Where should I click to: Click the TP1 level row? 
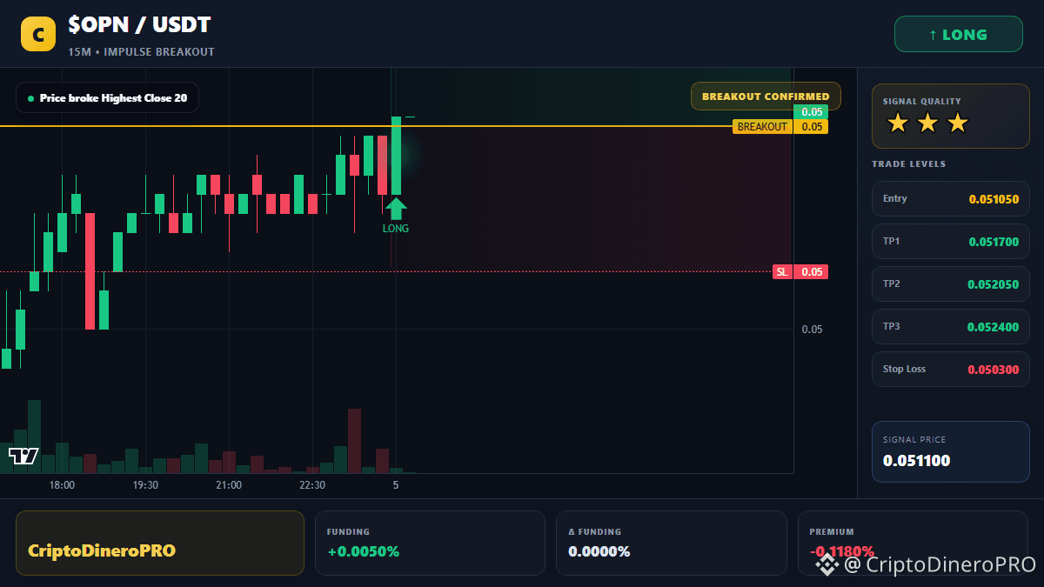pyautogui.click(x=950, y=241)
